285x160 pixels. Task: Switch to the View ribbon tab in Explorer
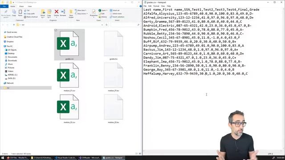pos(30,6)
